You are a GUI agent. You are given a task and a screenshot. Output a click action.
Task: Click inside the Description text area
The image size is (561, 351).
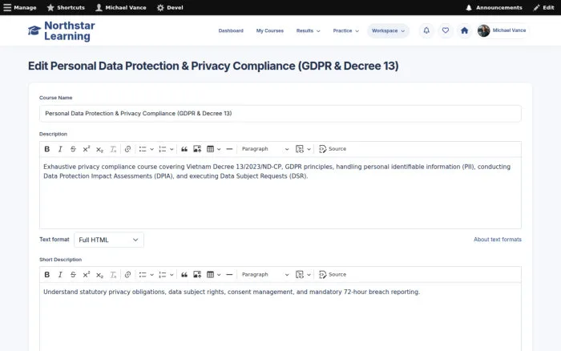pos(280,193)
